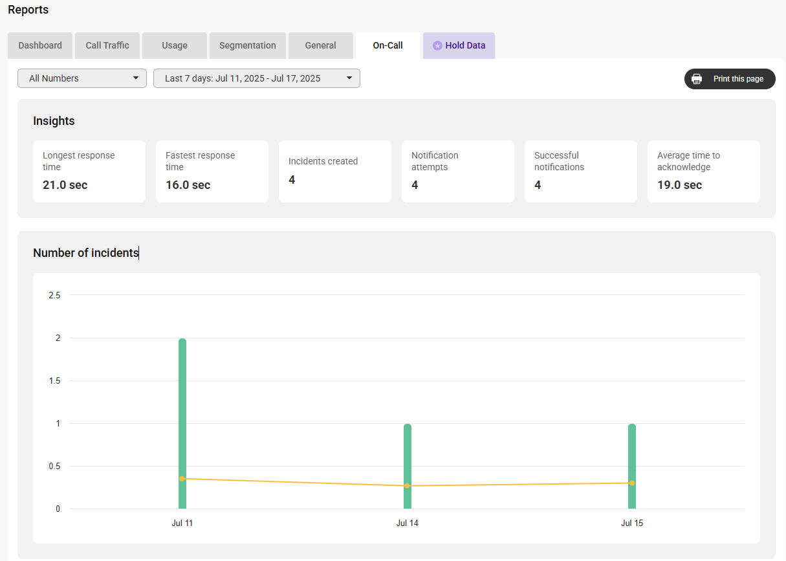Screen dimensions: 786x561
Task: Click the Notification attempts card
Action: (458, 171)
